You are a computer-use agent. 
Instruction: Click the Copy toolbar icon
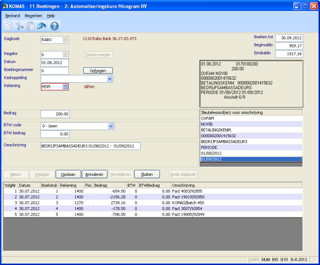(x=9, y=26)
